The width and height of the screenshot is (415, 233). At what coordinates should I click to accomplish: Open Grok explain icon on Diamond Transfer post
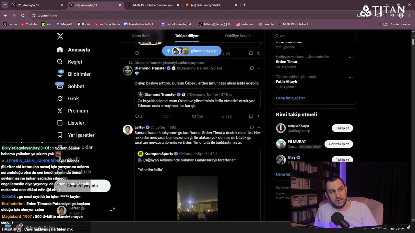click(x=252, y=68)
